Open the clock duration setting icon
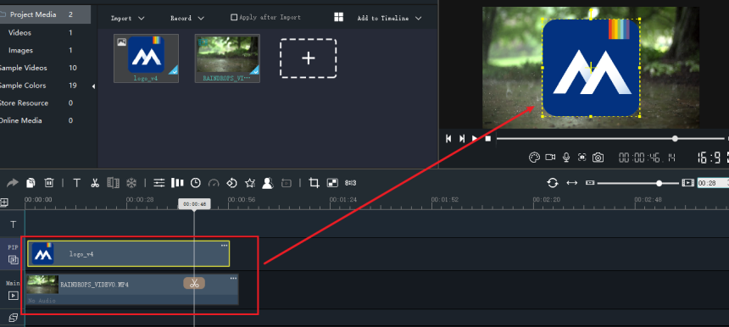Screen dimensions: 729x327 [x=196, y=183]
